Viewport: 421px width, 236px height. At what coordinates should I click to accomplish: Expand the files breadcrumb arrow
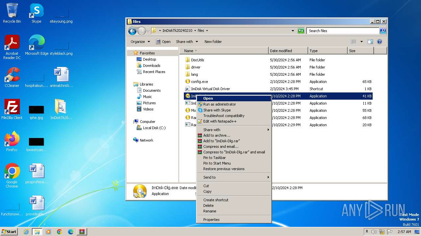tap(207, 31)
